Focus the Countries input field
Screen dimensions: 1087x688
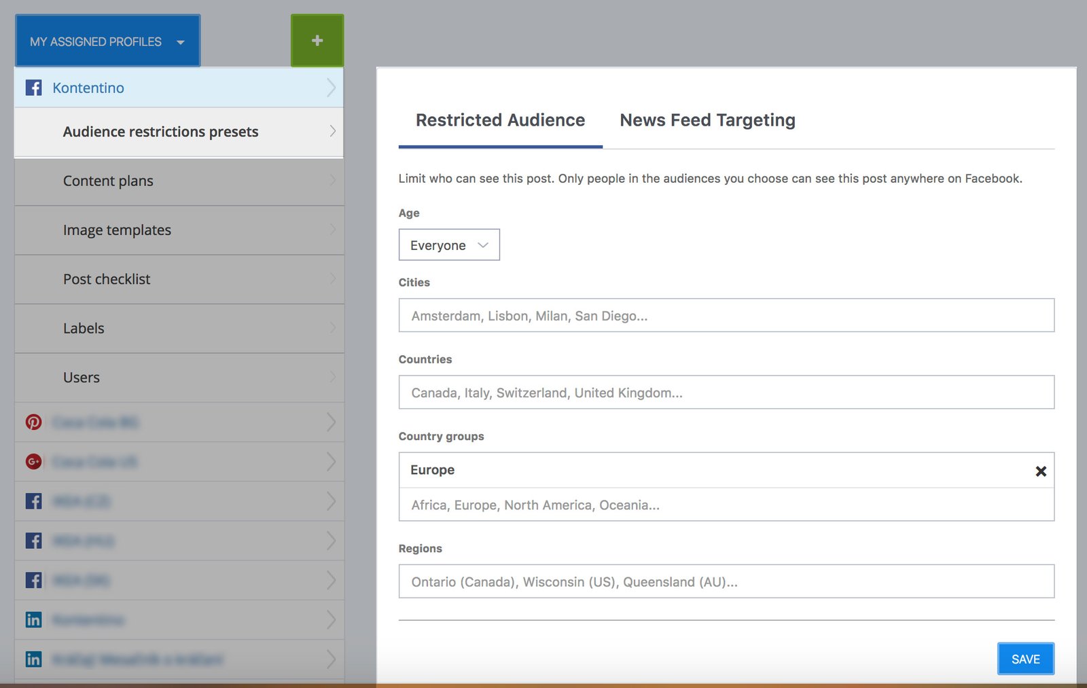tap(726, 393)
